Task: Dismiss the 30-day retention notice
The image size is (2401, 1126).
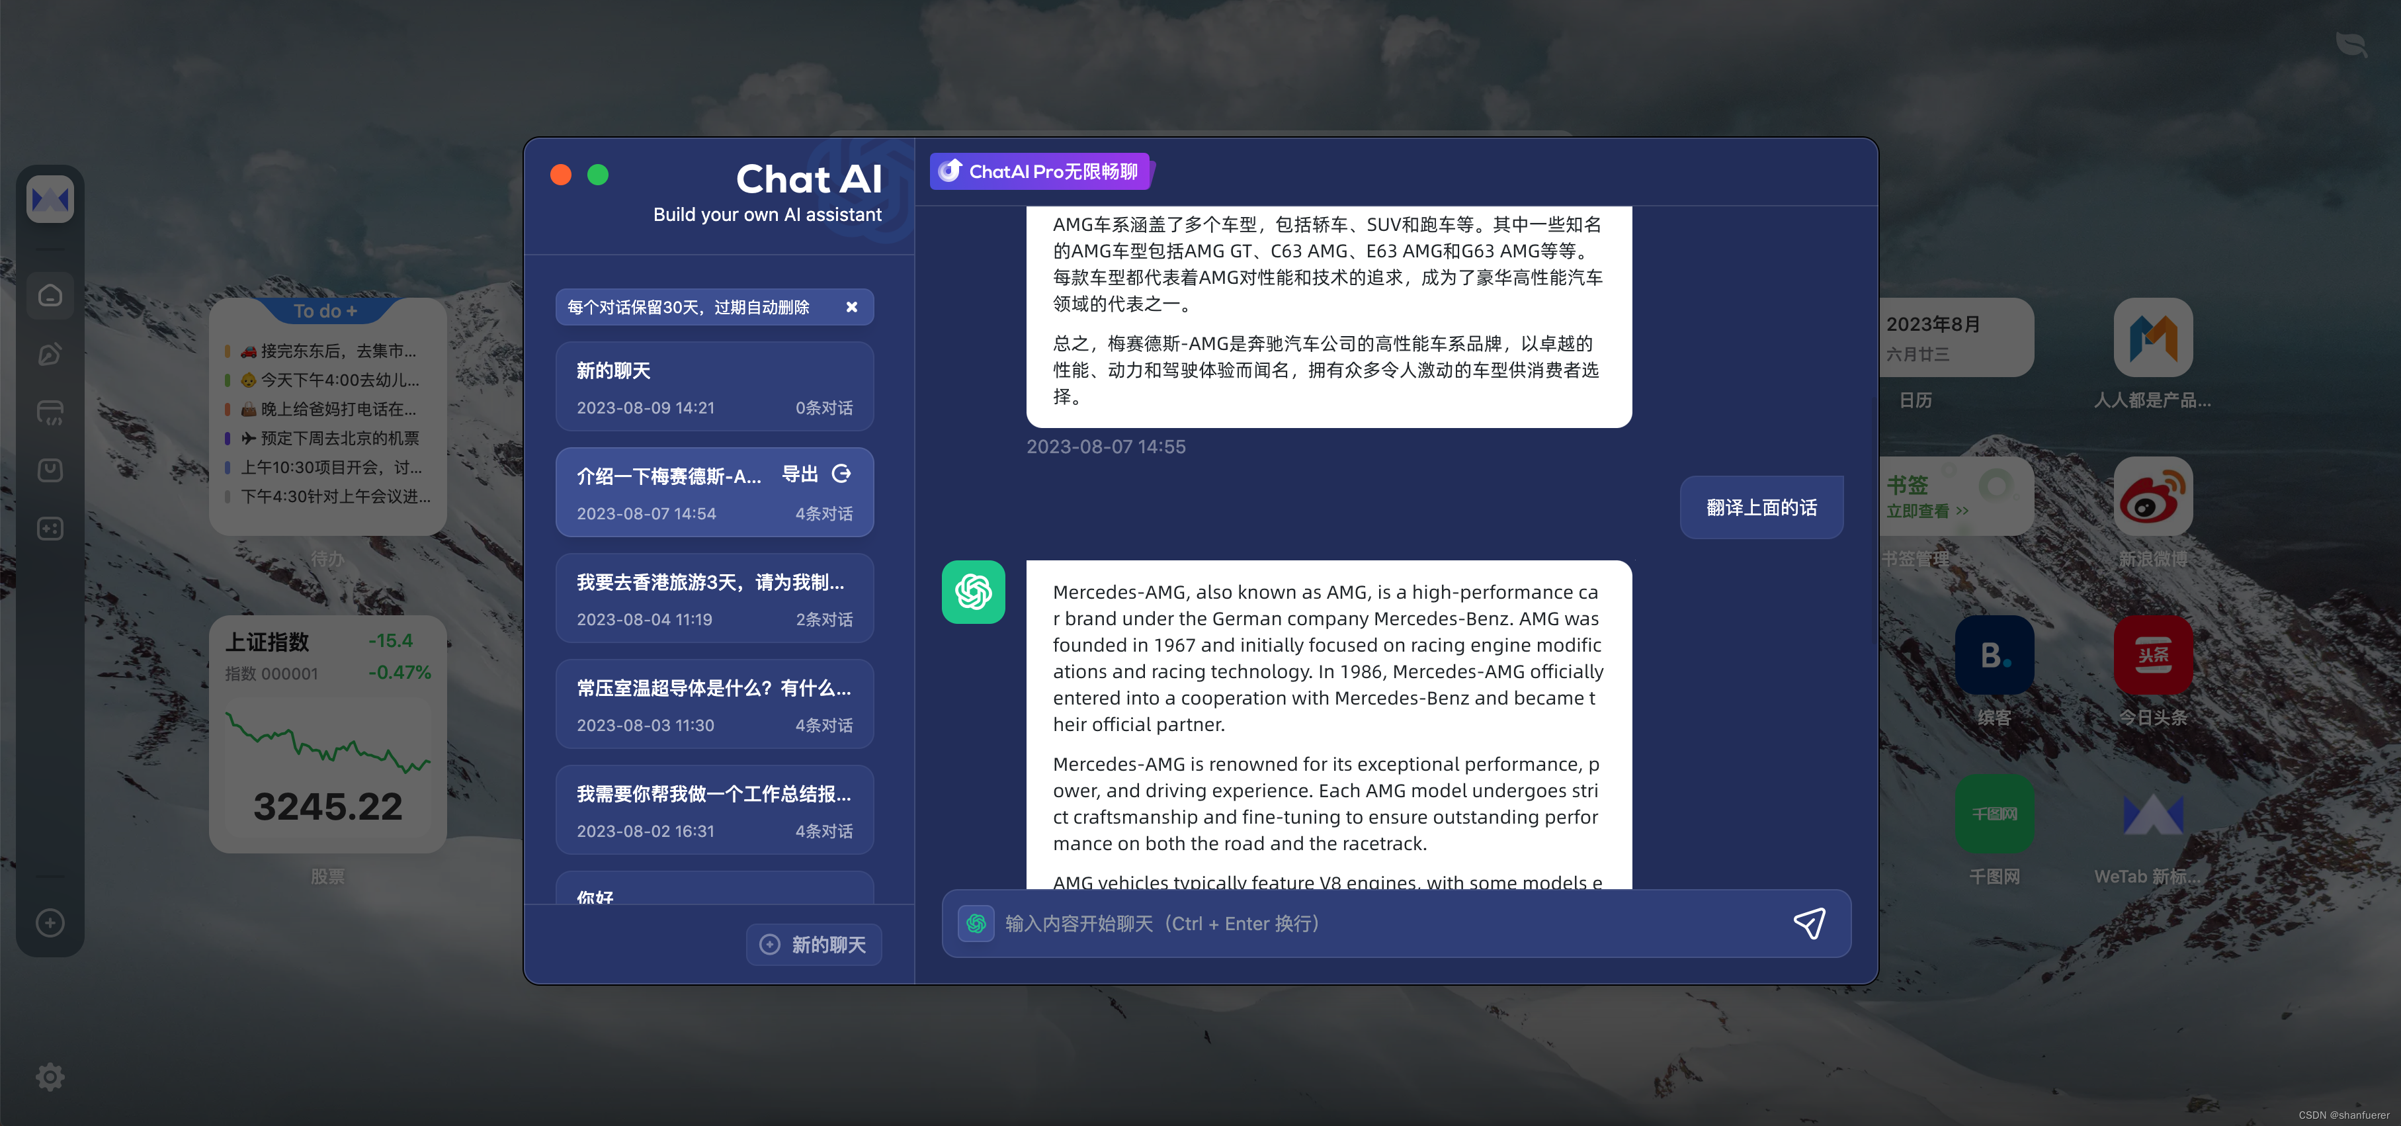Action: point(851,307)
